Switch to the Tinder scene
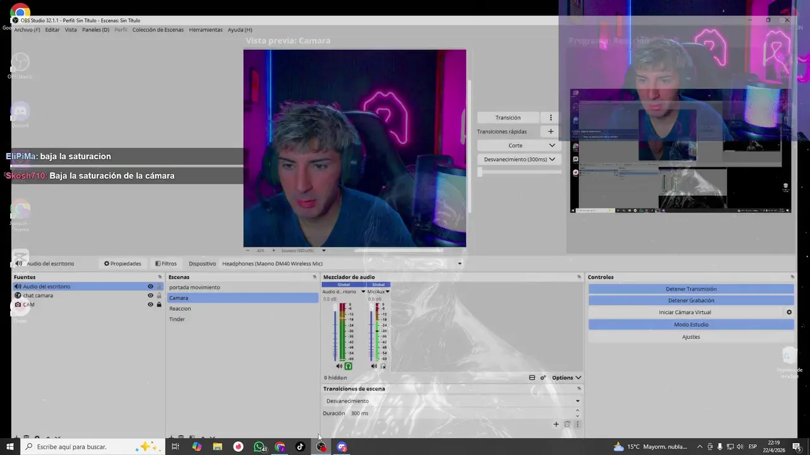This screenshot has width=810, height=455. point(242,319)
